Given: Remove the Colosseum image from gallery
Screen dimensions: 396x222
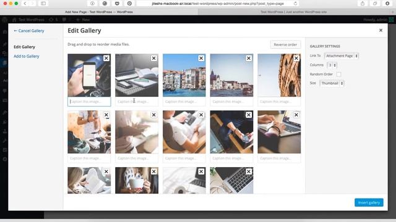Looking at the screenshot, I should point(296,58).
